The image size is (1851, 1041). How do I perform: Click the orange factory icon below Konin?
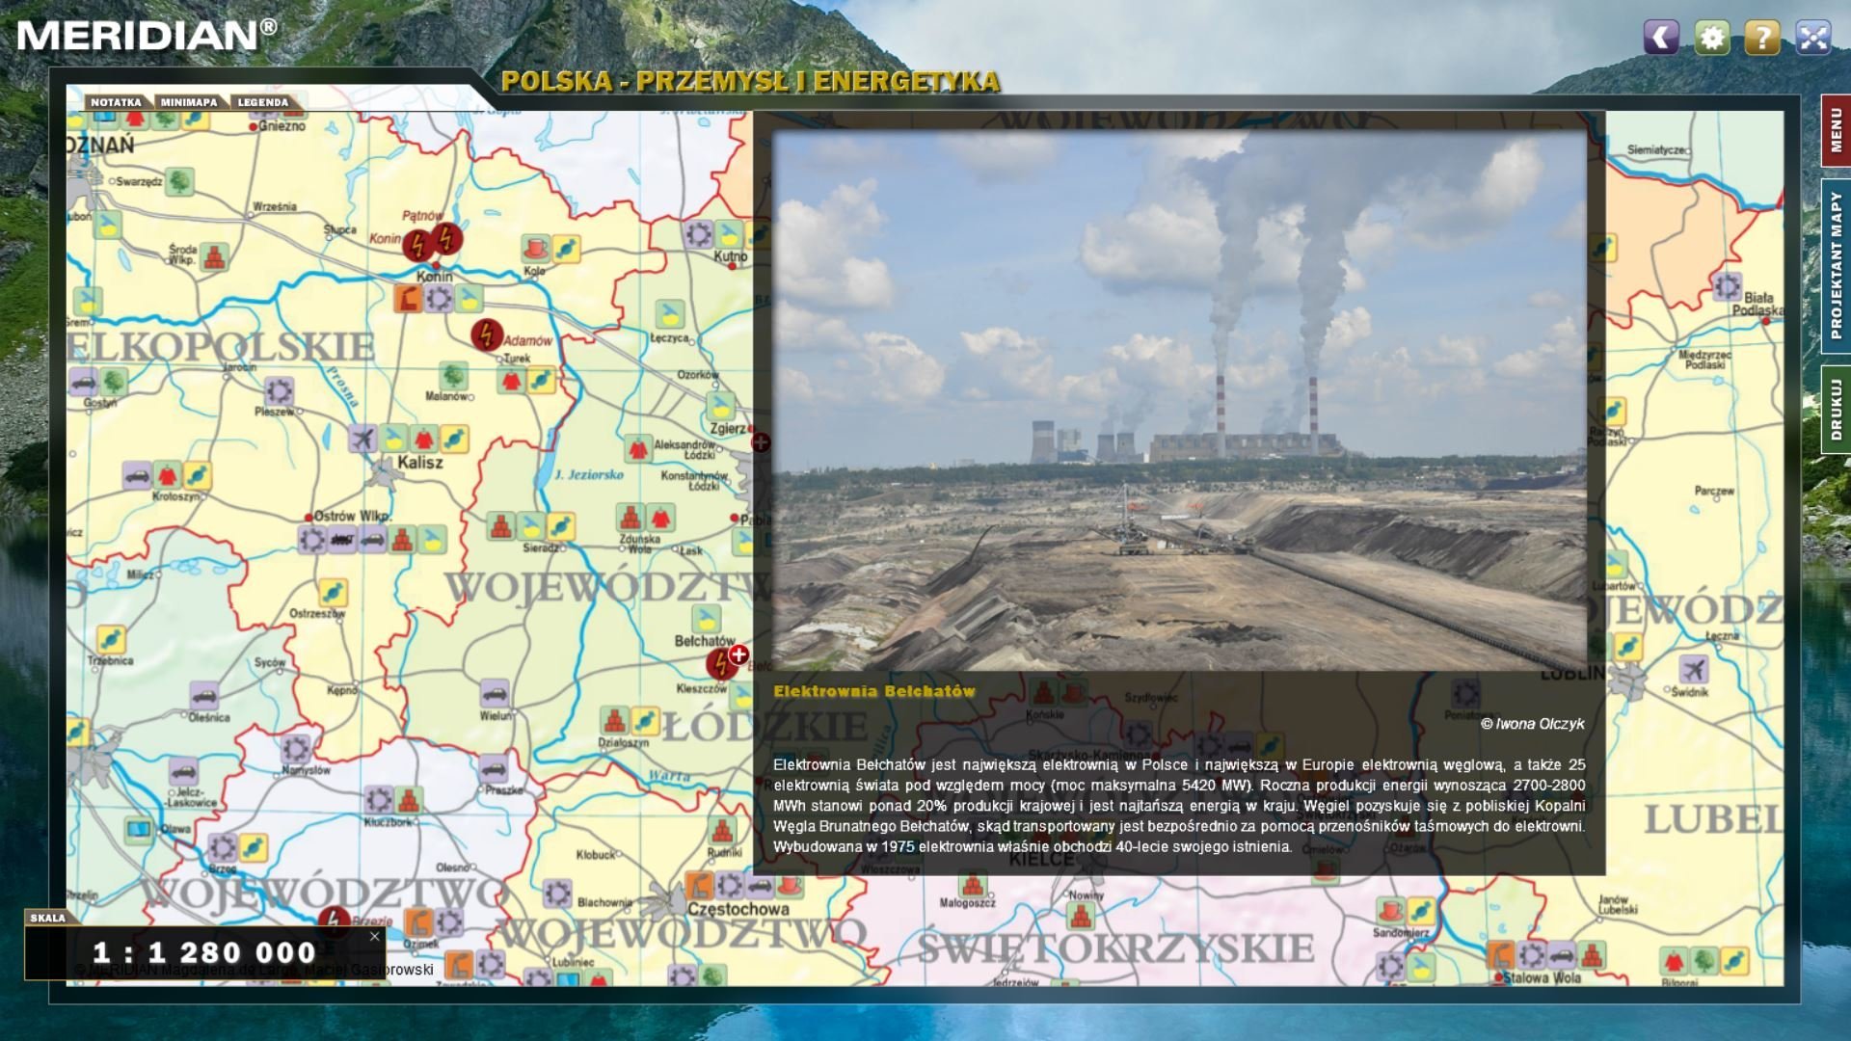pos(408,299)
